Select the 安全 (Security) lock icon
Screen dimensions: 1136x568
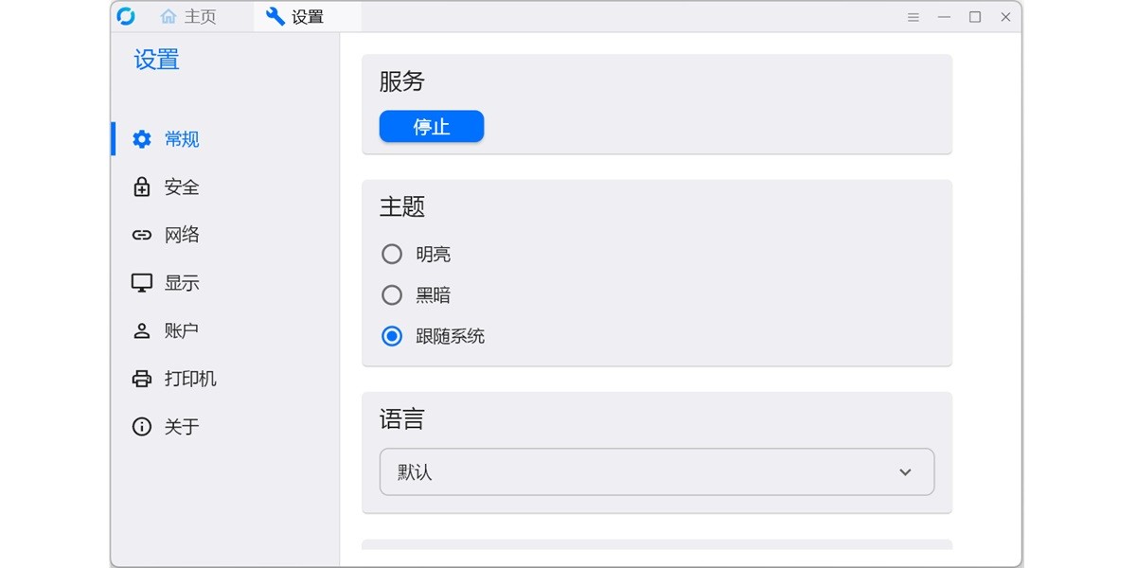coord(140,186)
